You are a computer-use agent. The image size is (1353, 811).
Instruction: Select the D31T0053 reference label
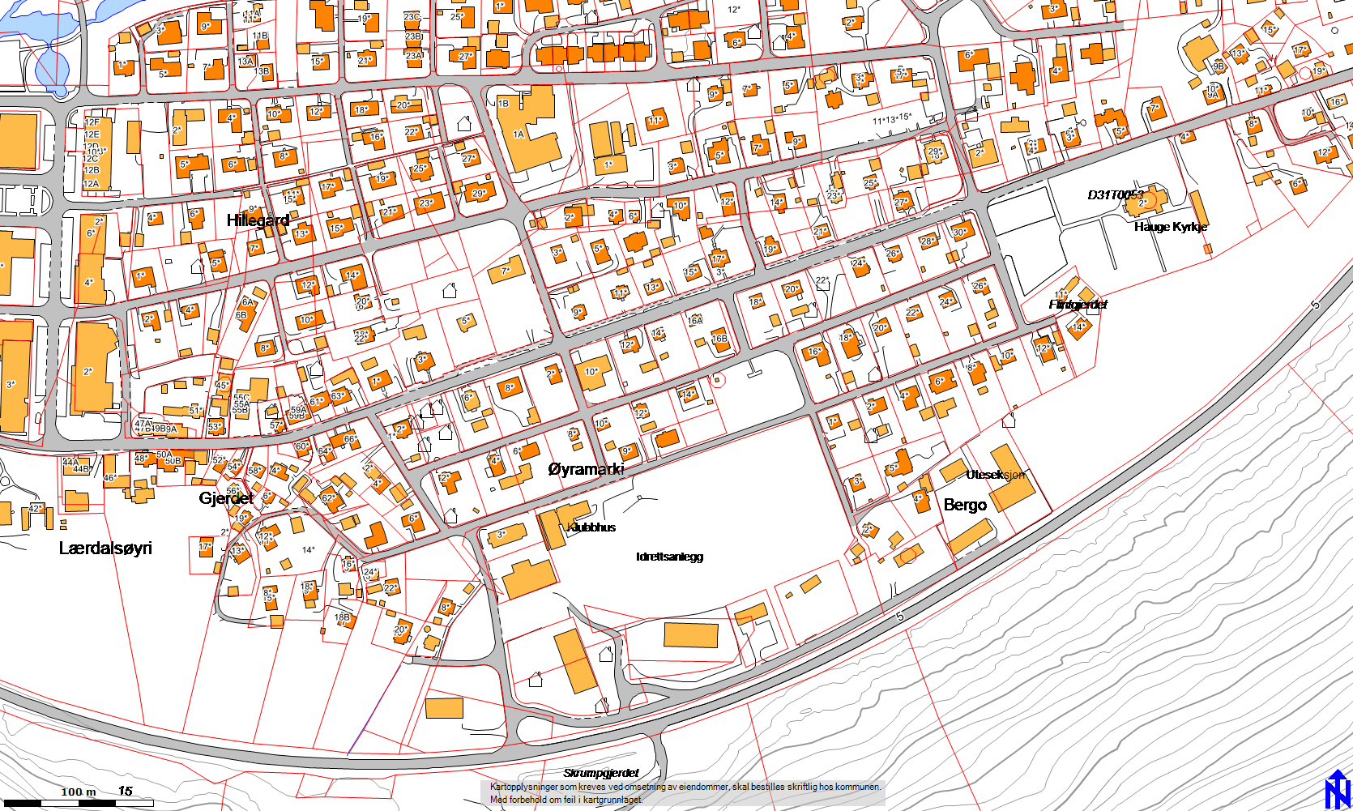point(1116,195)
